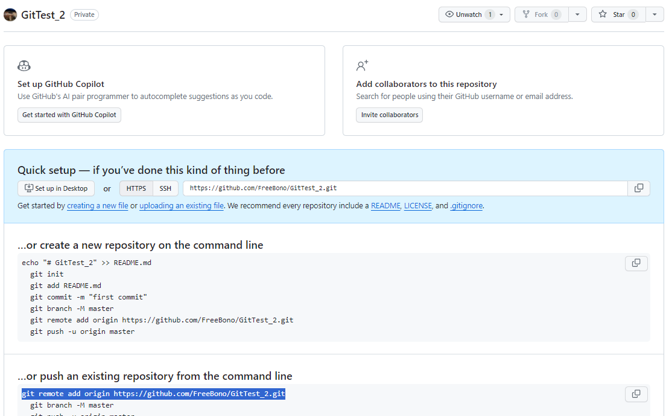
Task: Expand the Fork options dropdown
Action: pyautogui.click(x=577, y=14)
